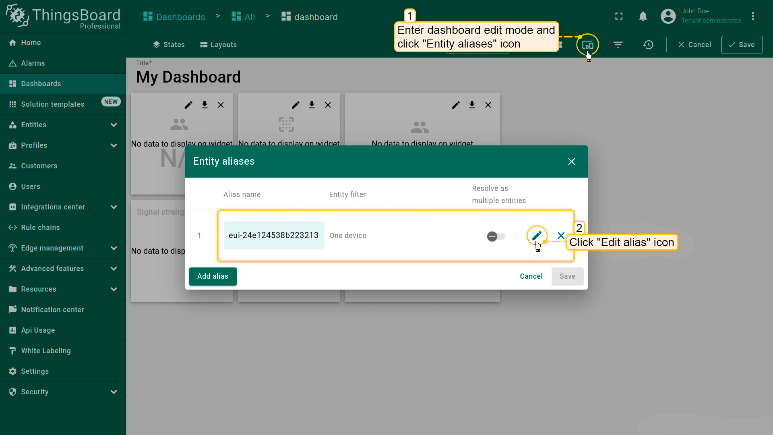The image size is (773, 435).
Task: Open the dashboard filters icon
Action: [x=618, y=45]
